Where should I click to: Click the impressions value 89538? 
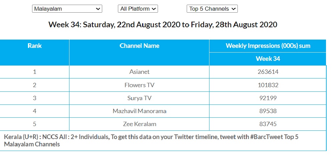(x=268, y=111)
